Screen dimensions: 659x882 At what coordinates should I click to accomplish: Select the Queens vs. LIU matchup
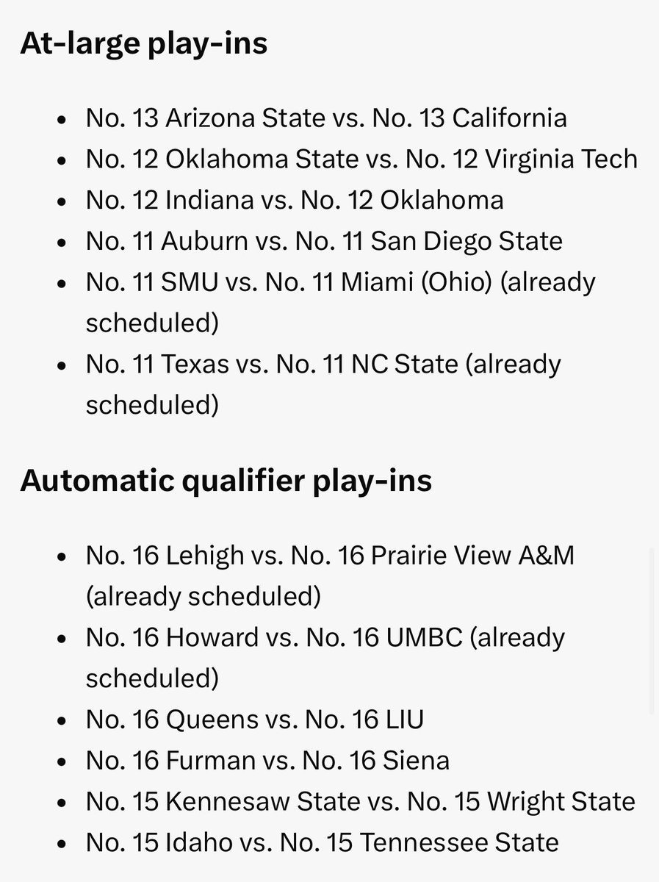pos(254,719)
